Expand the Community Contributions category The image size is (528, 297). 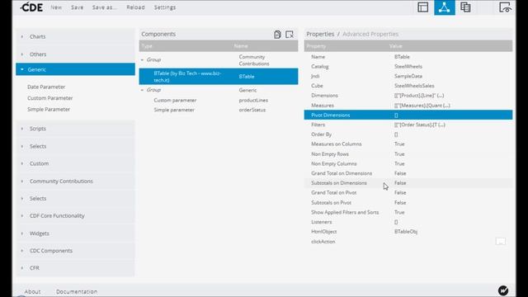[x=75, y=181]
